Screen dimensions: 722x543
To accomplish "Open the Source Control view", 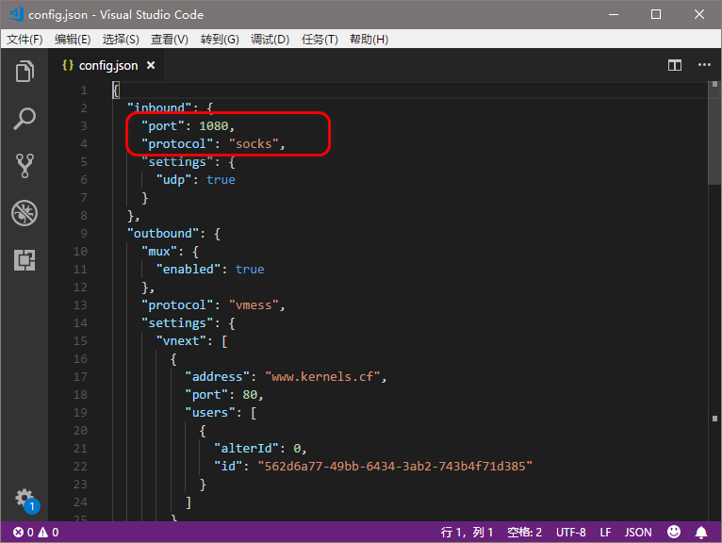I will pos(25,166).
